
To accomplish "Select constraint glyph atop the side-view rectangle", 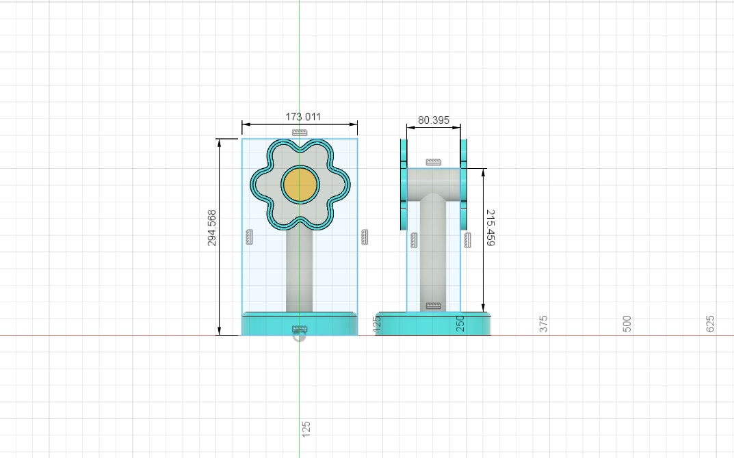I will 434,162.
